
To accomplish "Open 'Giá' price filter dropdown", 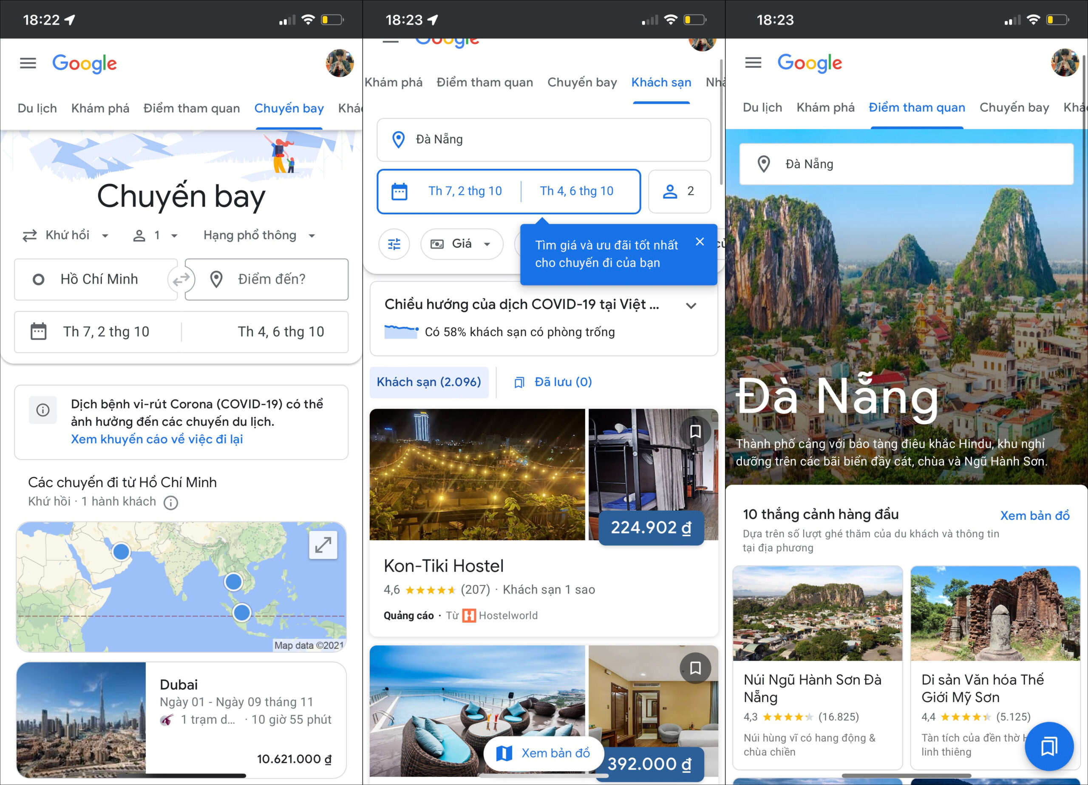I will pyautogui.click(x=462, y=244).
